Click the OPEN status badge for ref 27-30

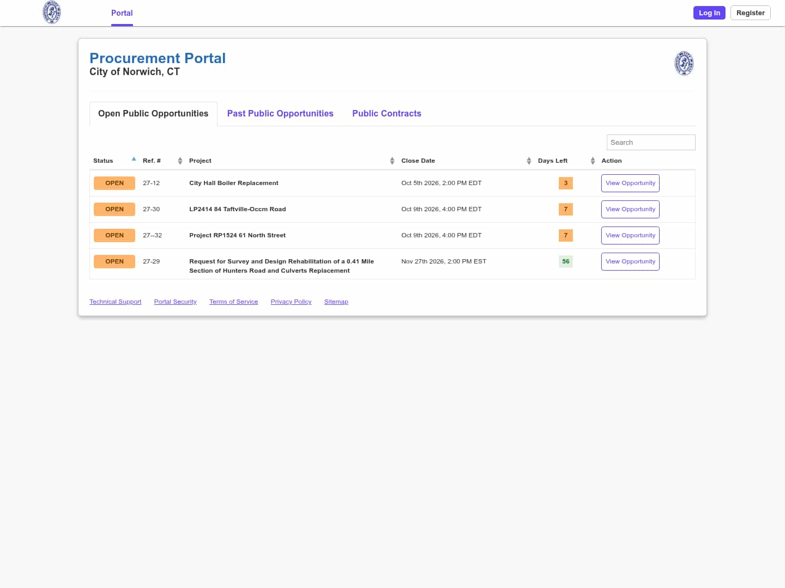tap(114, 210)
